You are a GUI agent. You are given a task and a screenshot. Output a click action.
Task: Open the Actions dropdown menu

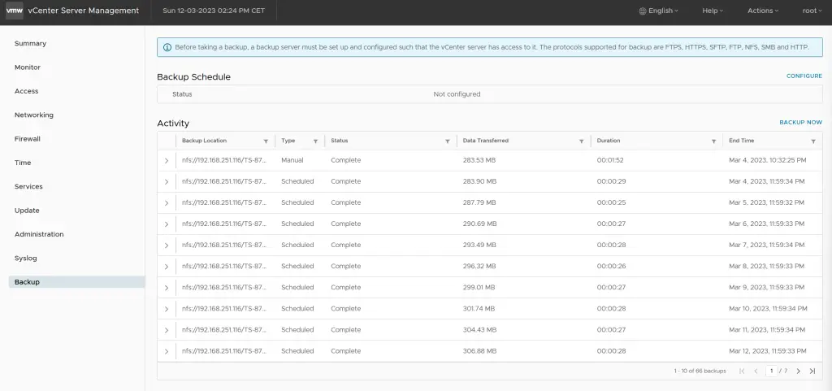(x=763, y=11)
